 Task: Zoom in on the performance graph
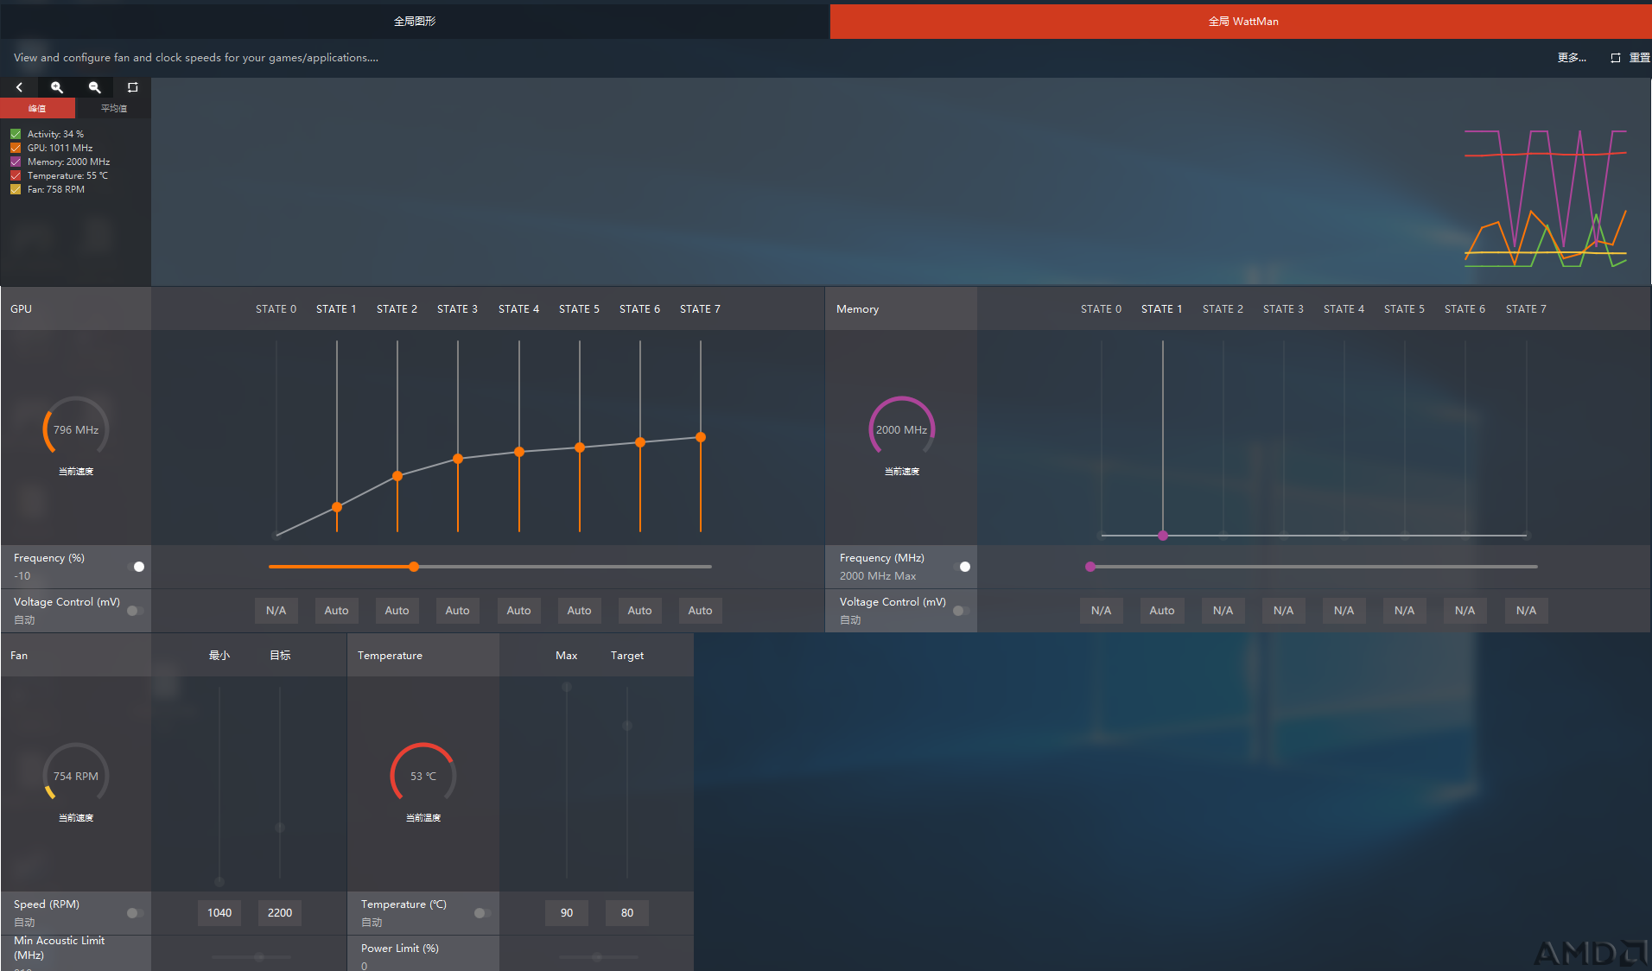(x=57, y=87)
